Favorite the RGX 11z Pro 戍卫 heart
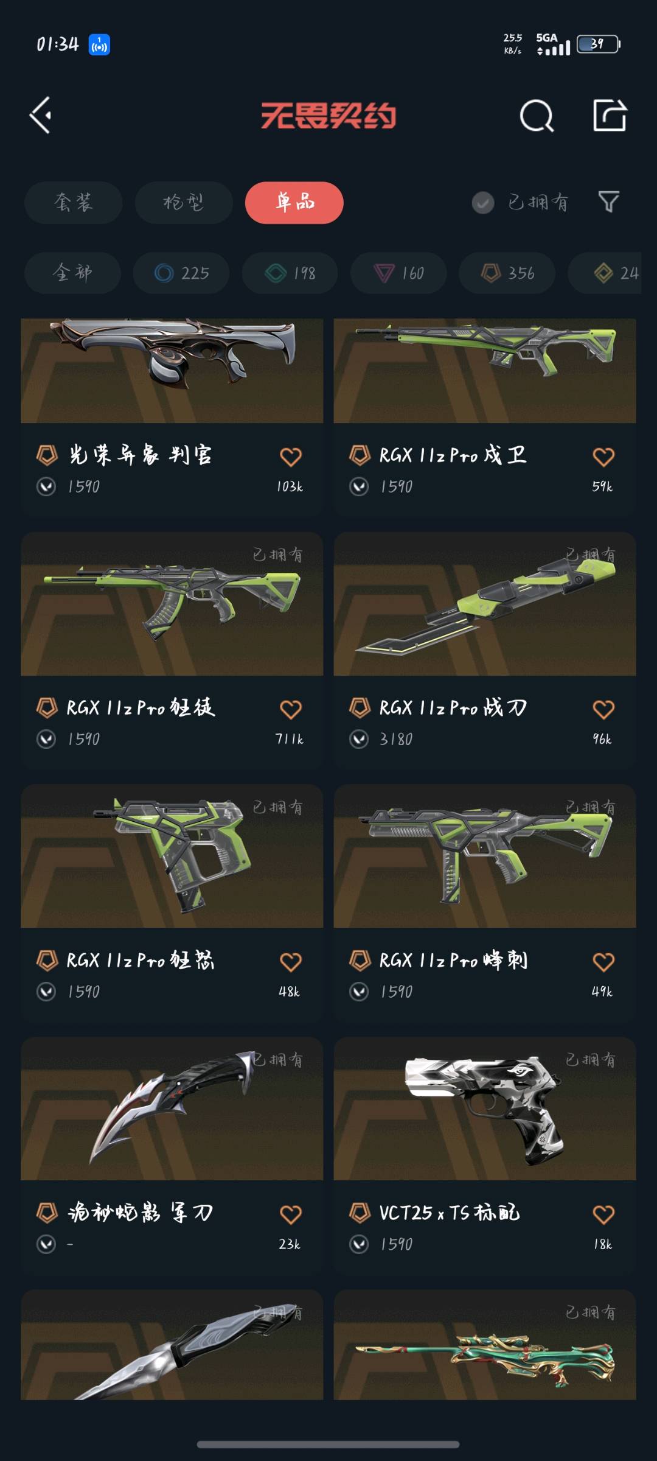 603,457
